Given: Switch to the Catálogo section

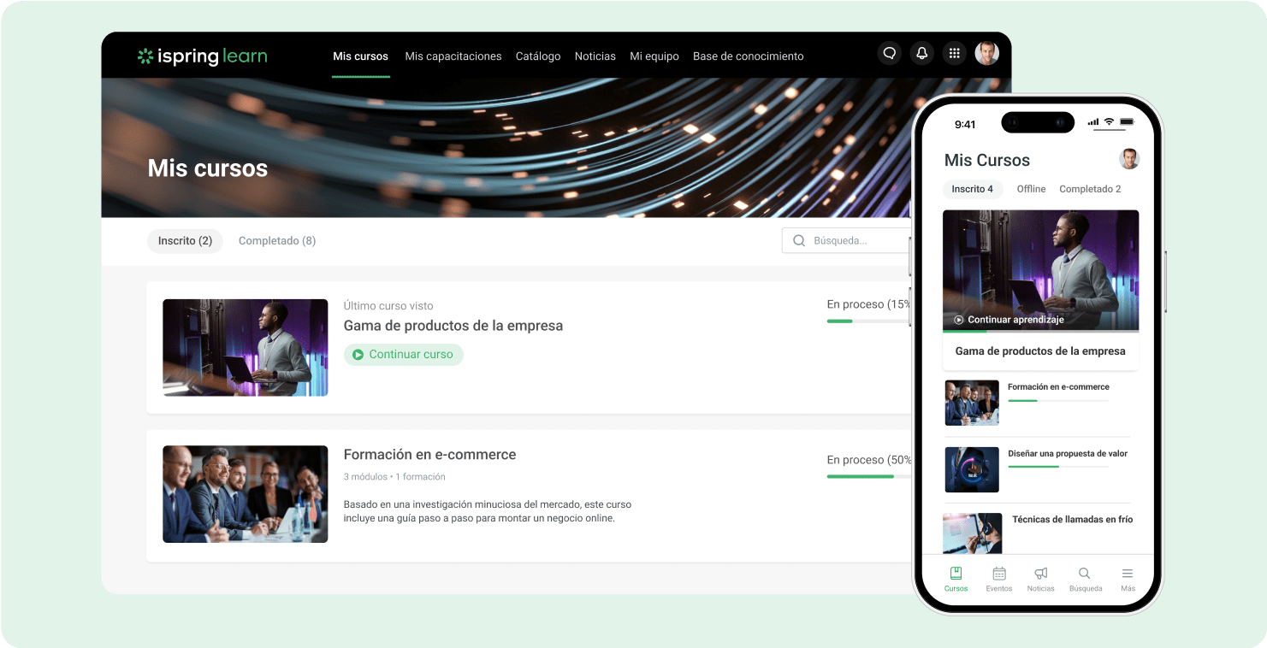Looking at the screenshot, I should 537,56.
